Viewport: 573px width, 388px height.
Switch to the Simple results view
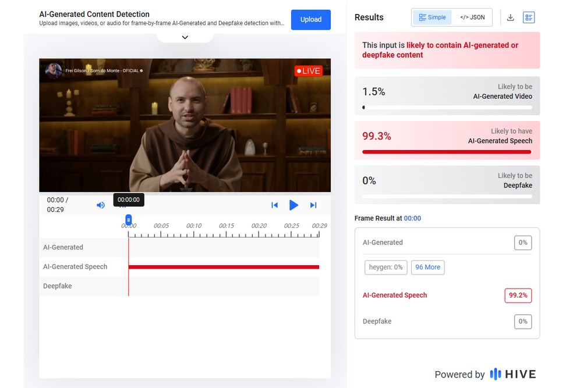pyautogui.click(x=432, y=17)
